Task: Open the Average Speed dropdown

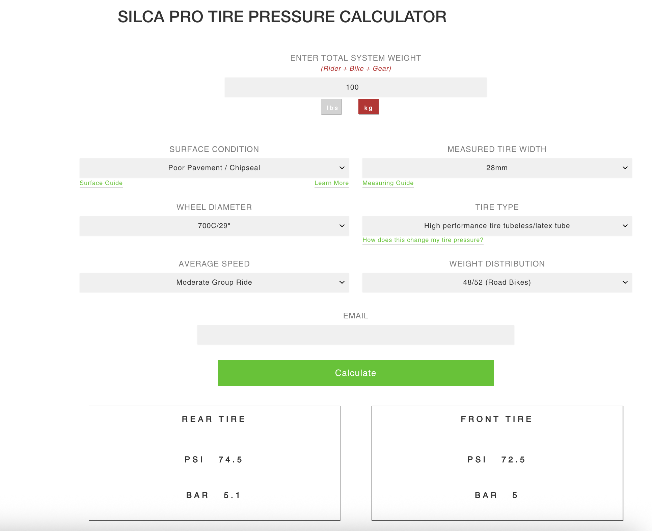Action: [214, 282]
